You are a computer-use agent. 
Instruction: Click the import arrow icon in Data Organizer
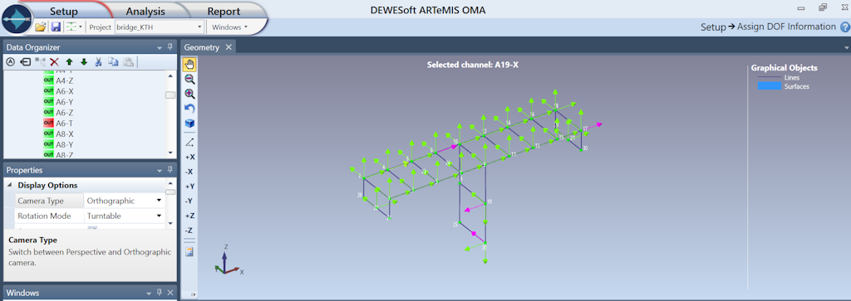(x=25, y=61)
